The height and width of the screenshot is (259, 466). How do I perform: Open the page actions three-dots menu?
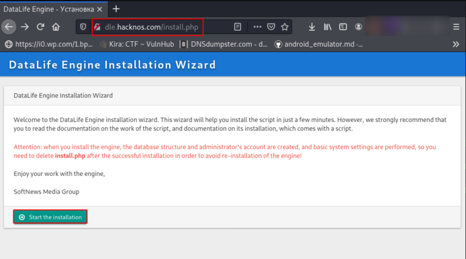point(257,27)
